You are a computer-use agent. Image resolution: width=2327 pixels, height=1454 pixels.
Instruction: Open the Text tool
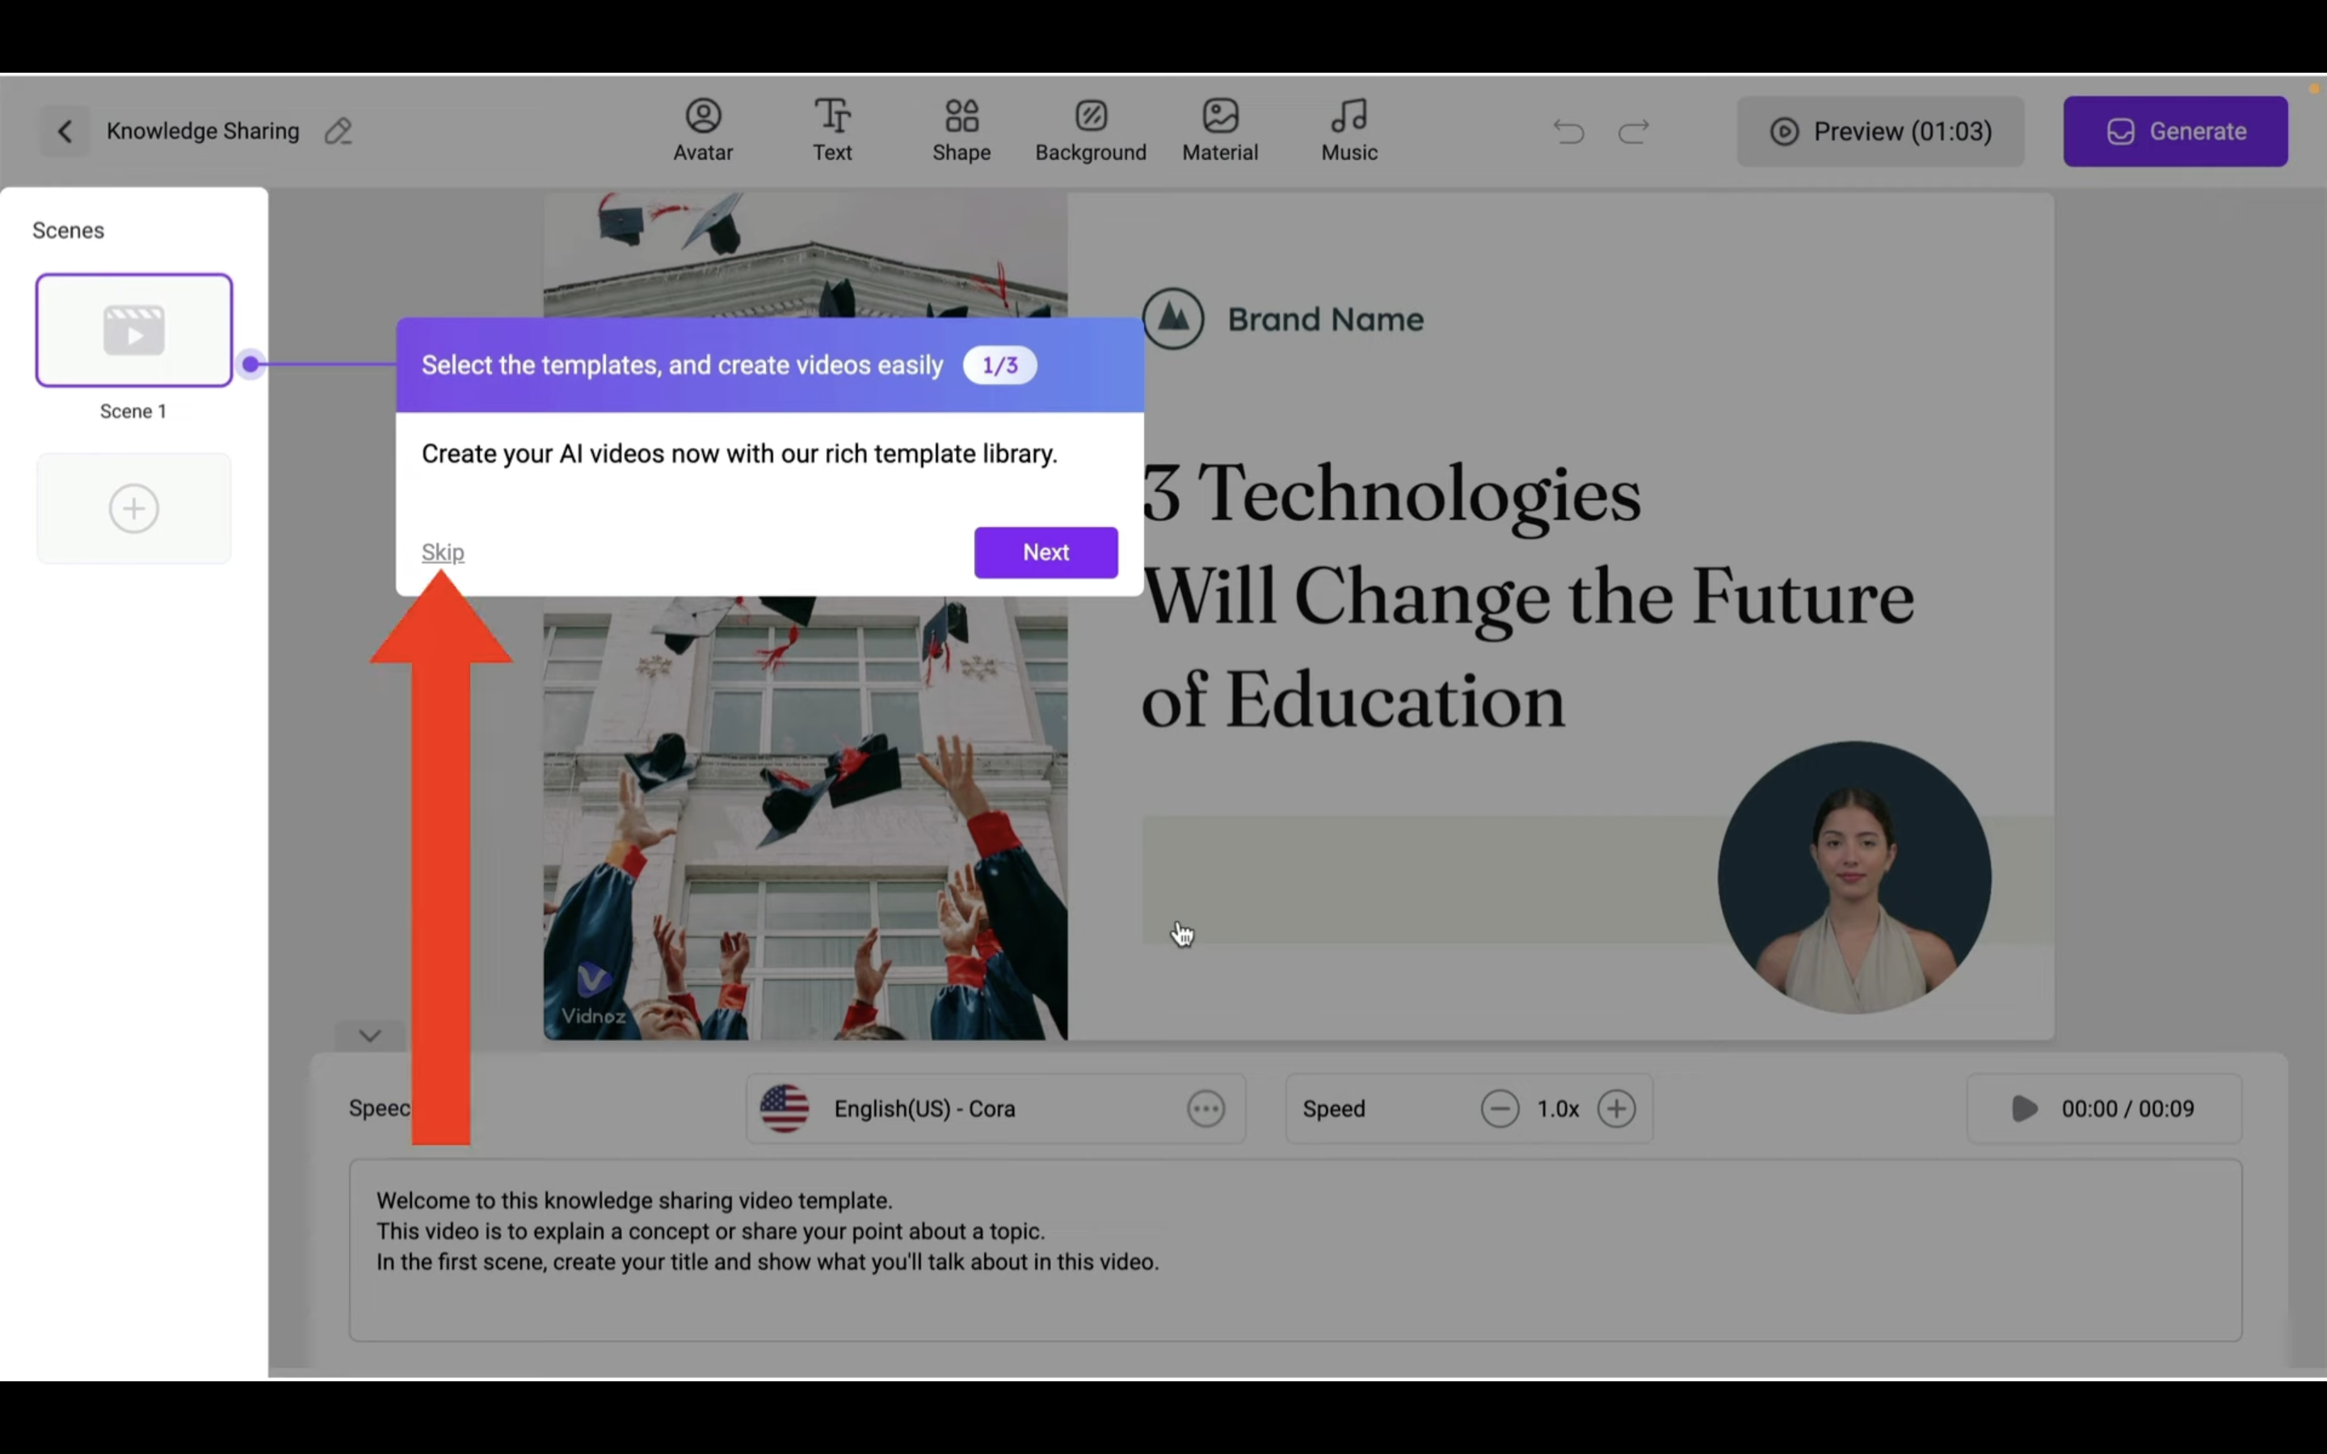[831, 131]
